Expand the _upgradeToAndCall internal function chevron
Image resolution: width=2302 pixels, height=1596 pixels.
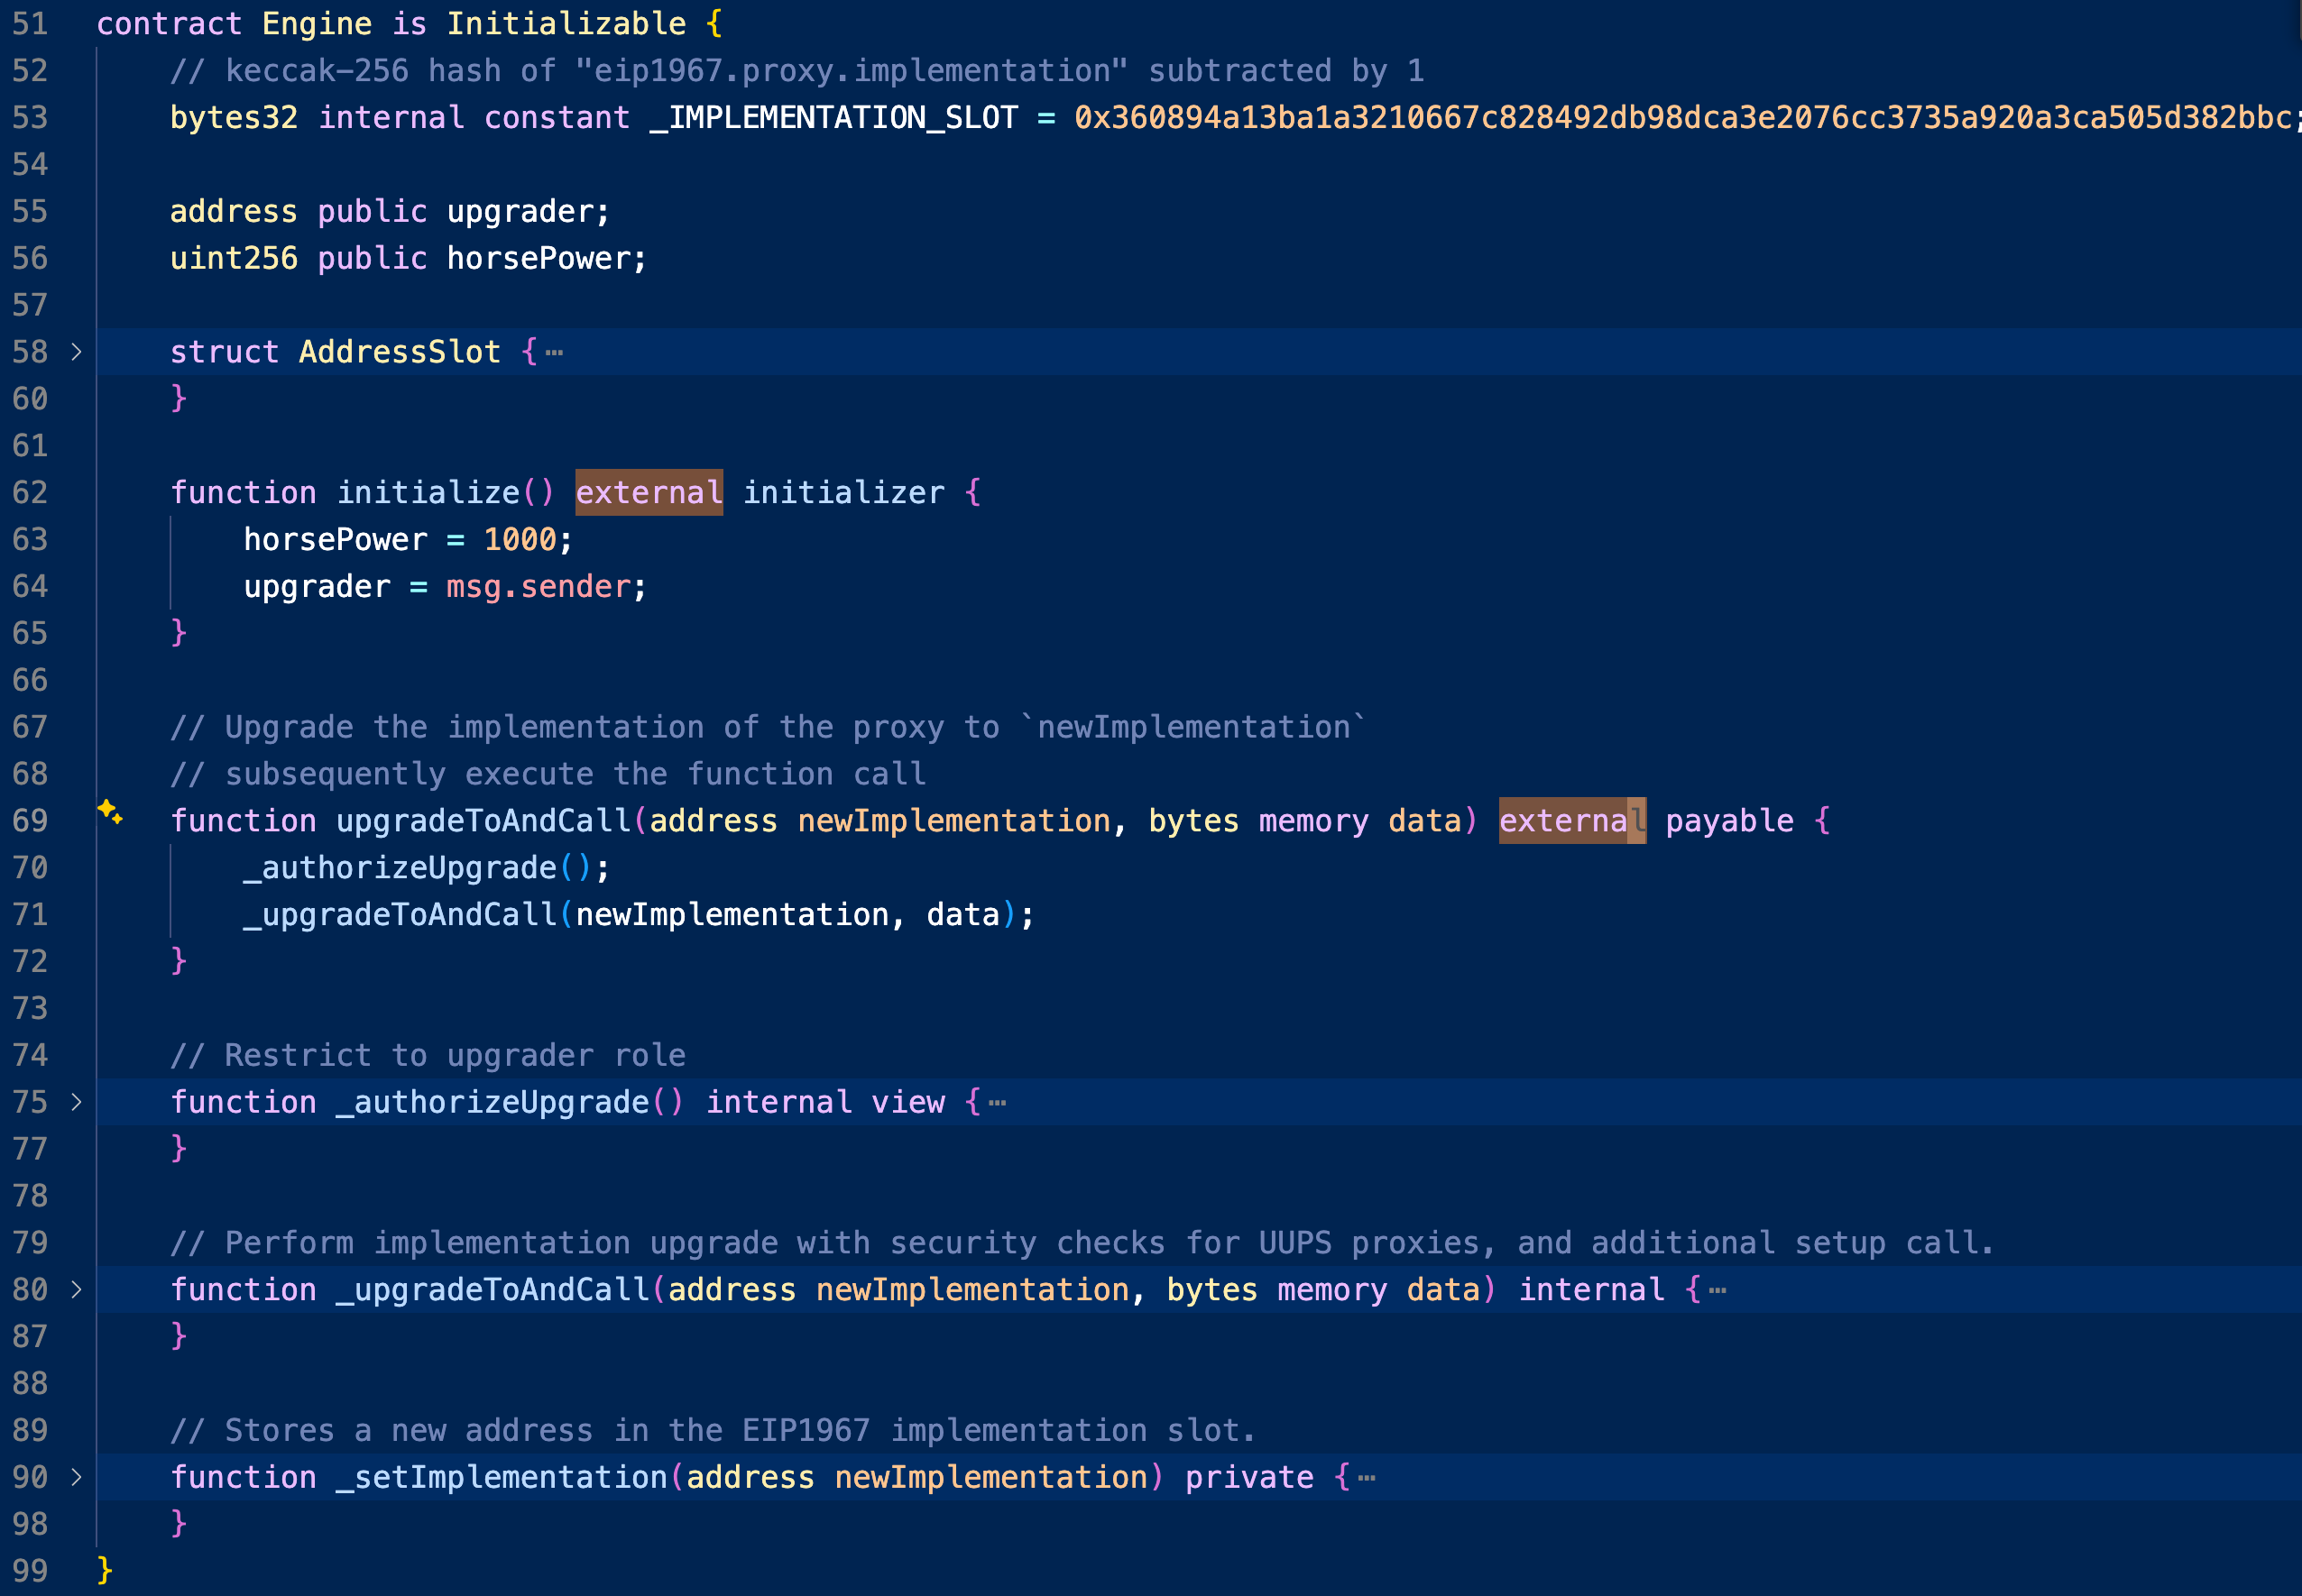[76, 1290]
